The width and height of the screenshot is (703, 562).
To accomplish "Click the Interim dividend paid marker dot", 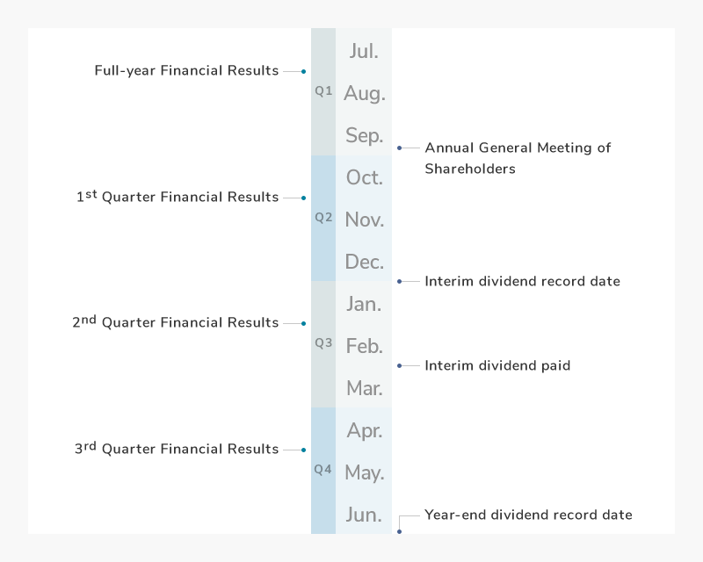I will 400,365.
